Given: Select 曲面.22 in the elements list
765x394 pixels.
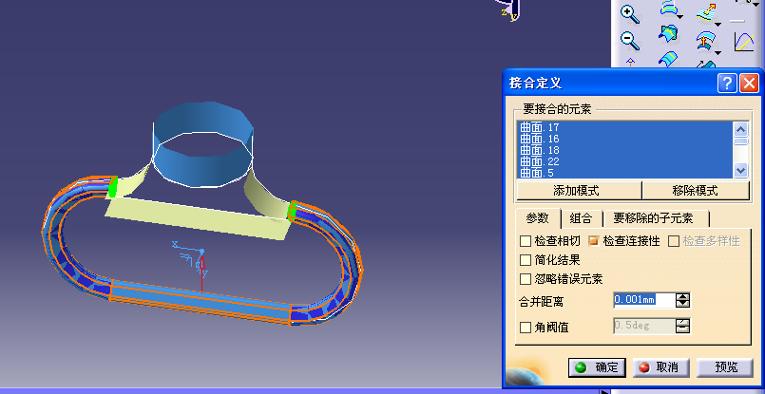Looking at the screenshot, I should [625, 161].
